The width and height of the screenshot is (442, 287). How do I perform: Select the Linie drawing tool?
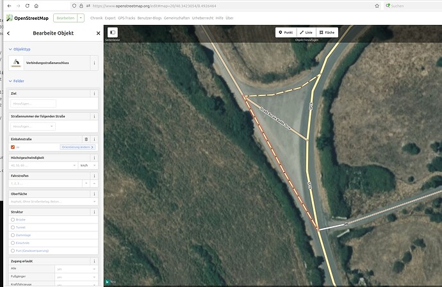306,33
